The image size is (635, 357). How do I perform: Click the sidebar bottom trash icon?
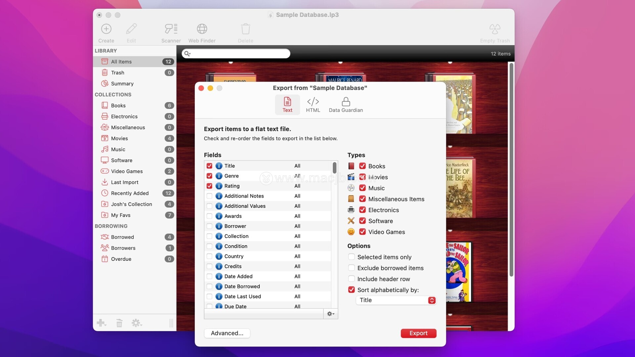click(119, 323)
